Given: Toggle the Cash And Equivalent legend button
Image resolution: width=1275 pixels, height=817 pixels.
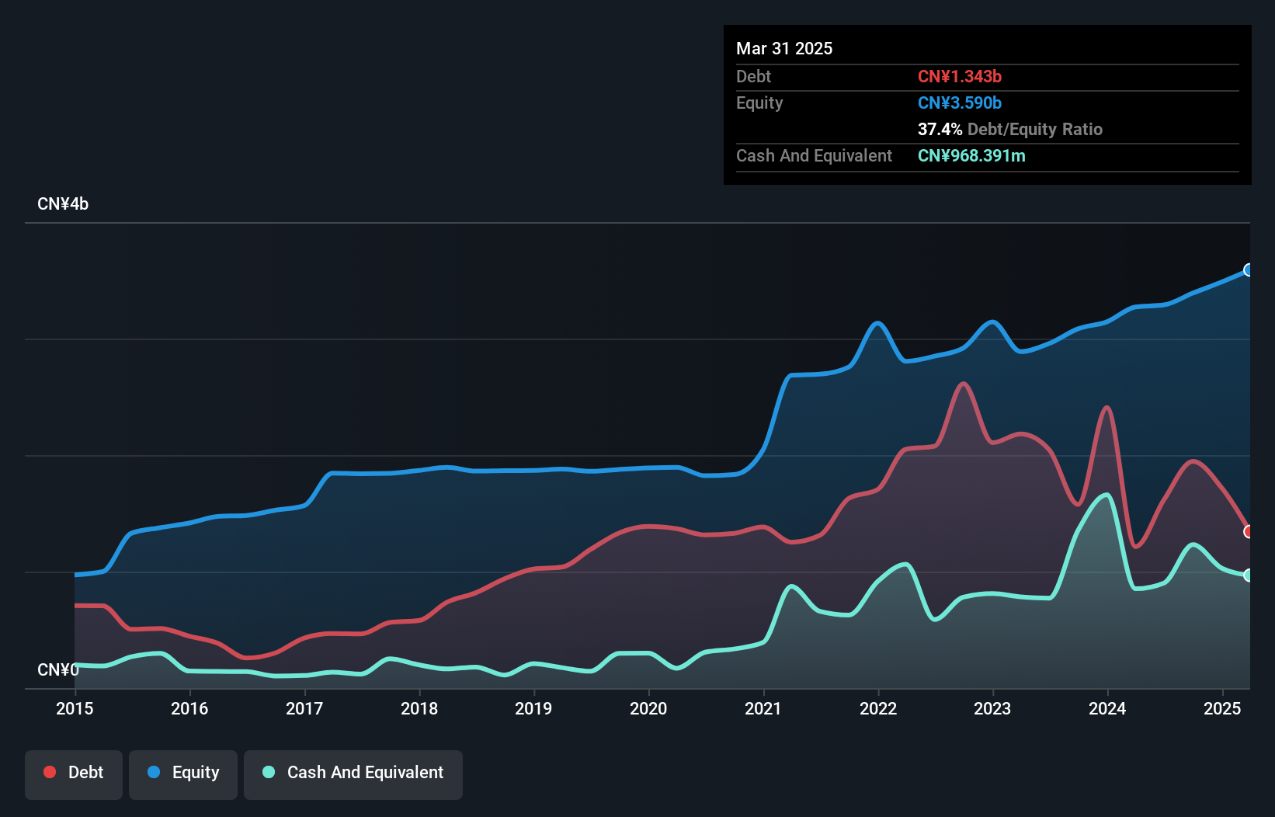Looking at the screenshot, I should pyautogui.click(x=353, y=774).
